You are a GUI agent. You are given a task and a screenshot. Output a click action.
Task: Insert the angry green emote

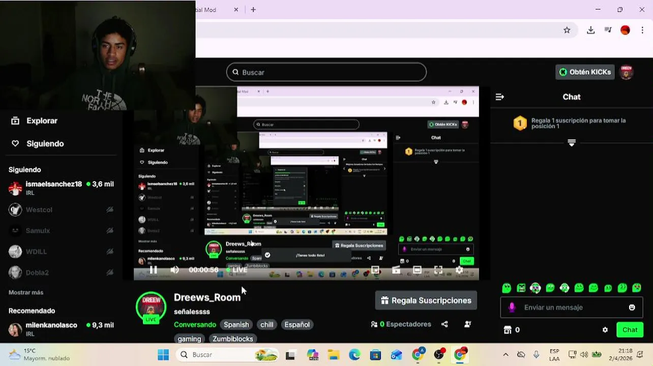[x=521, y=288]
